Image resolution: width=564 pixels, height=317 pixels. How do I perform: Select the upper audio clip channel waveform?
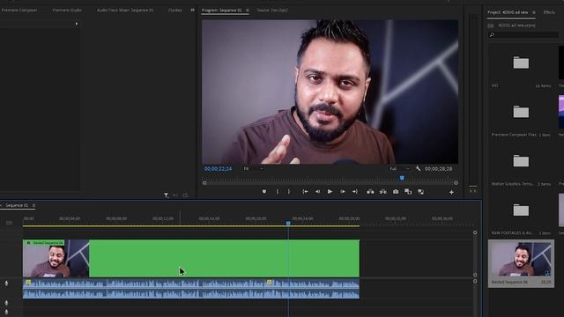coord(191,284)
